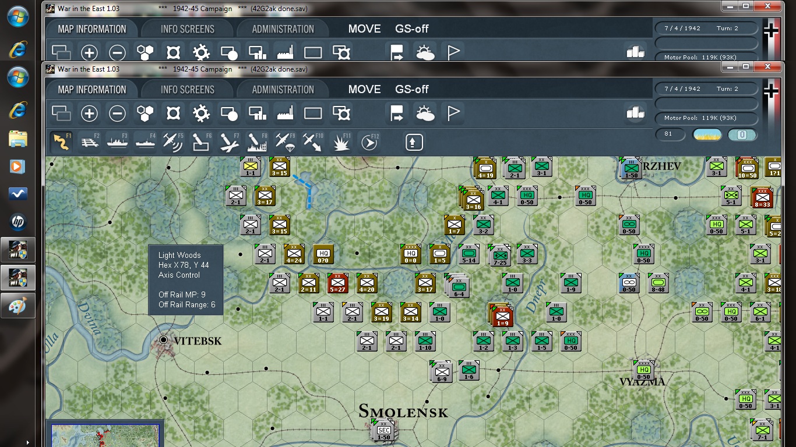The width and height of the screenshot is (796, 447).
Task: Choose F5 air recon mode
Action: [x=173, y=142]
